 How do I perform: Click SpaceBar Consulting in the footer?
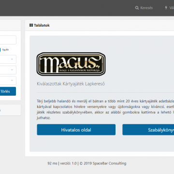tap(109, 163)
